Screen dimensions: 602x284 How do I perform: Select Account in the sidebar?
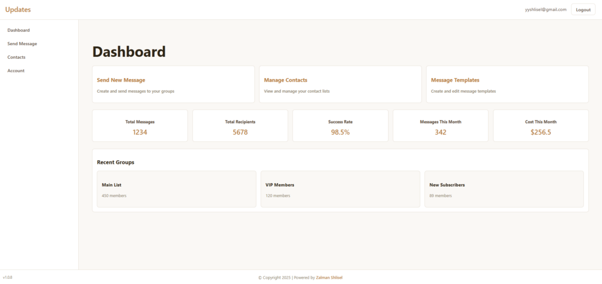[x=16, y=70]
